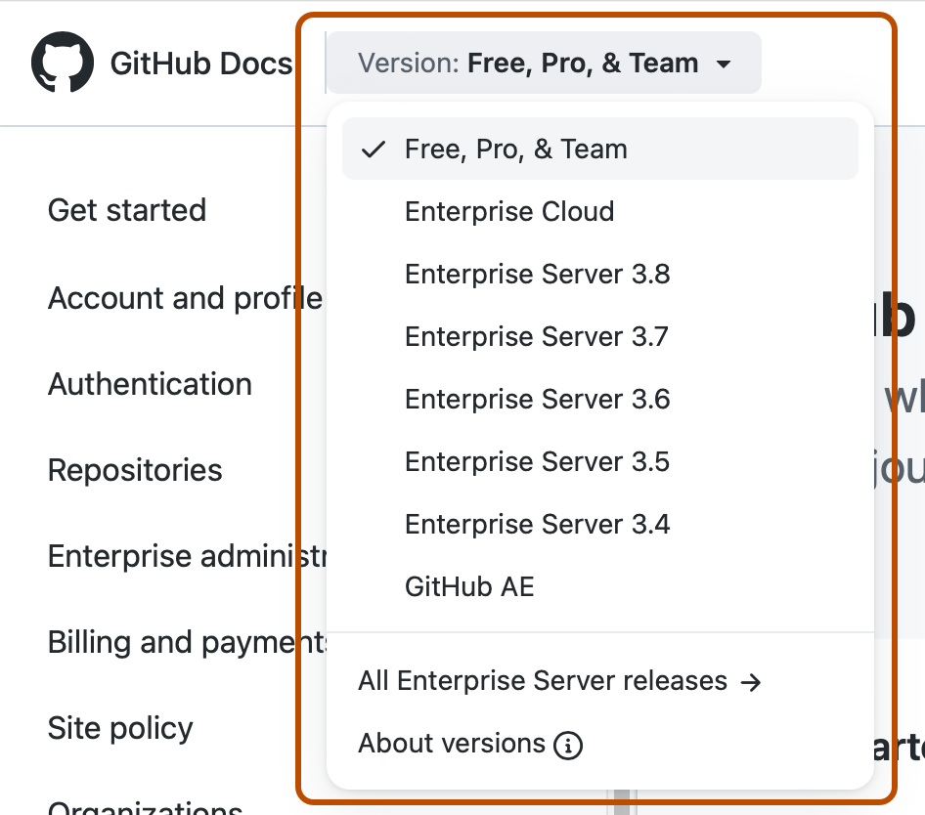
Task: Choose GitHub AE version
Action: (600, 586)
